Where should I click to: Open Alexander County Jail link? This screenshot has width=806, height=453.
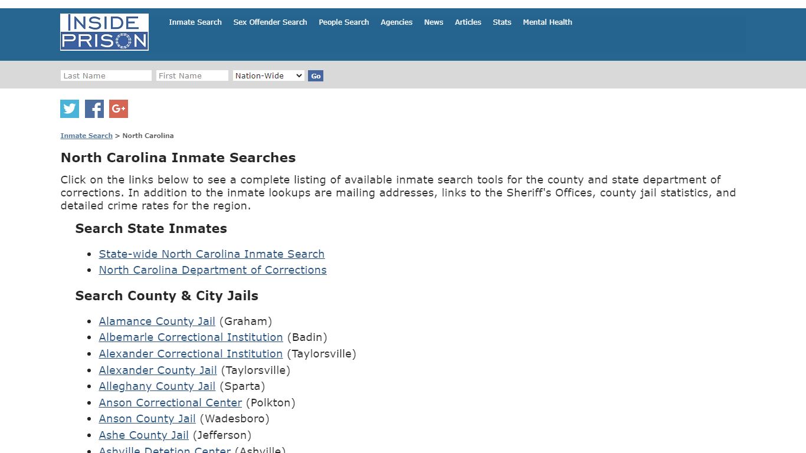(158, 370)
